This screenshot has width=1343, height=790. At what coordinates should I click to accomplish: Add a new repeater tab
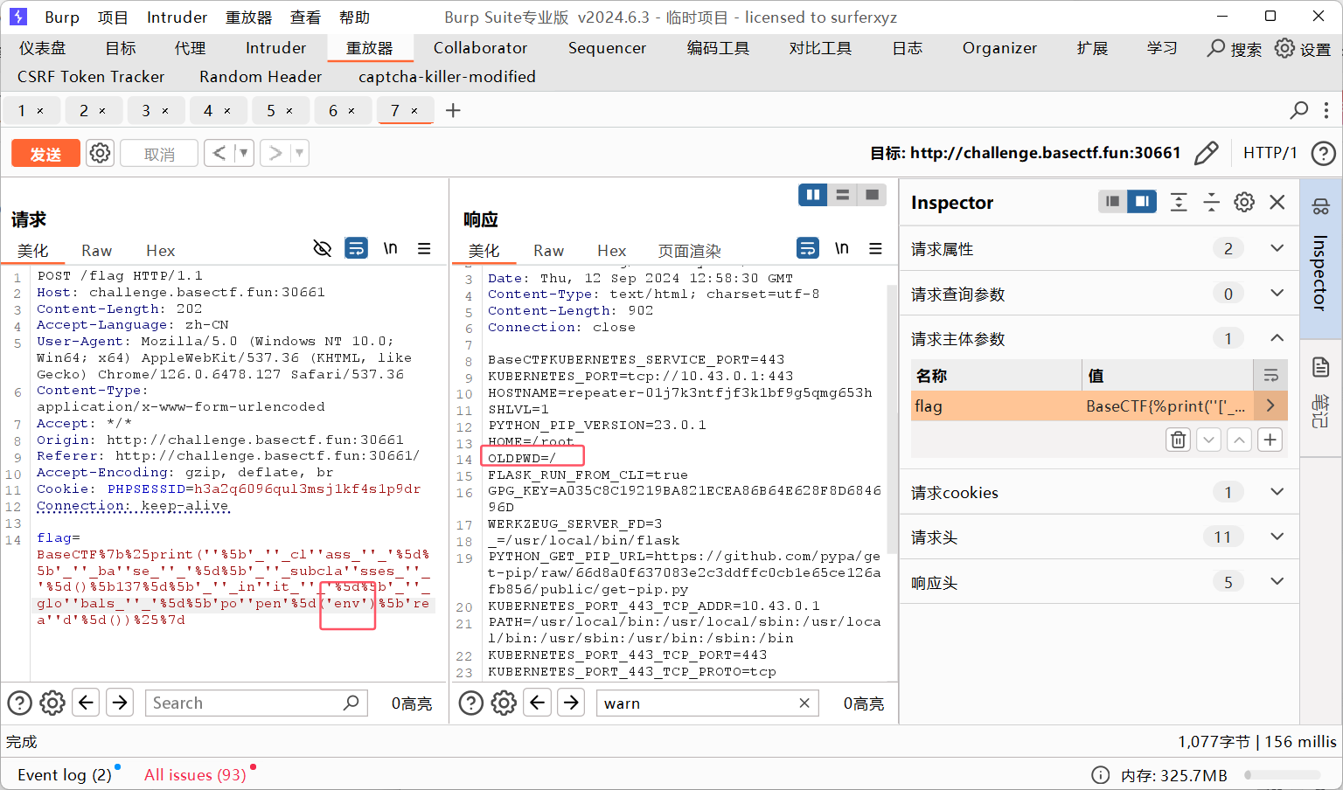[453, 110]
